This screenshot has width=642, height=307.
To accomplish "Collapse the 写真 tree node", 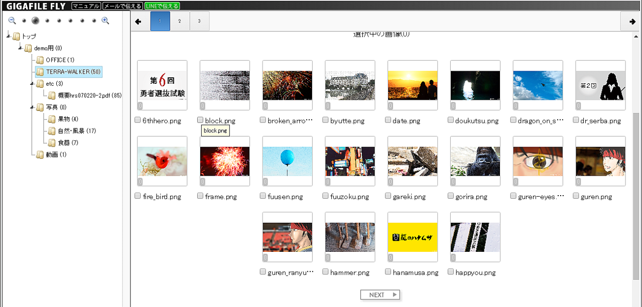I will coord(32,107).
